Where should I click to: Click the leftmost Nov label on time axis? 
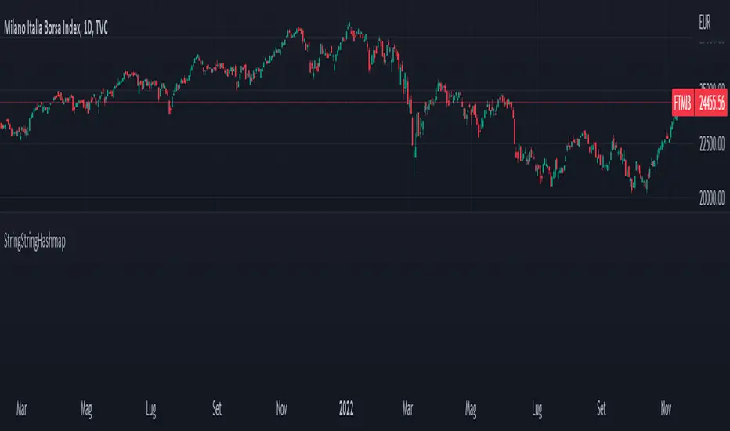point(284,408)
